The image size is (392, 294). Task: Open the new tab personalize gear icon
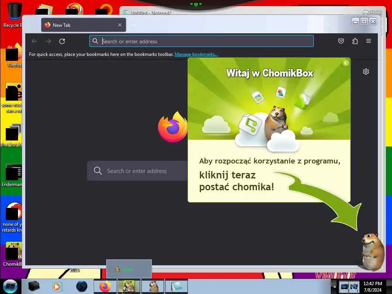[366, 72]
